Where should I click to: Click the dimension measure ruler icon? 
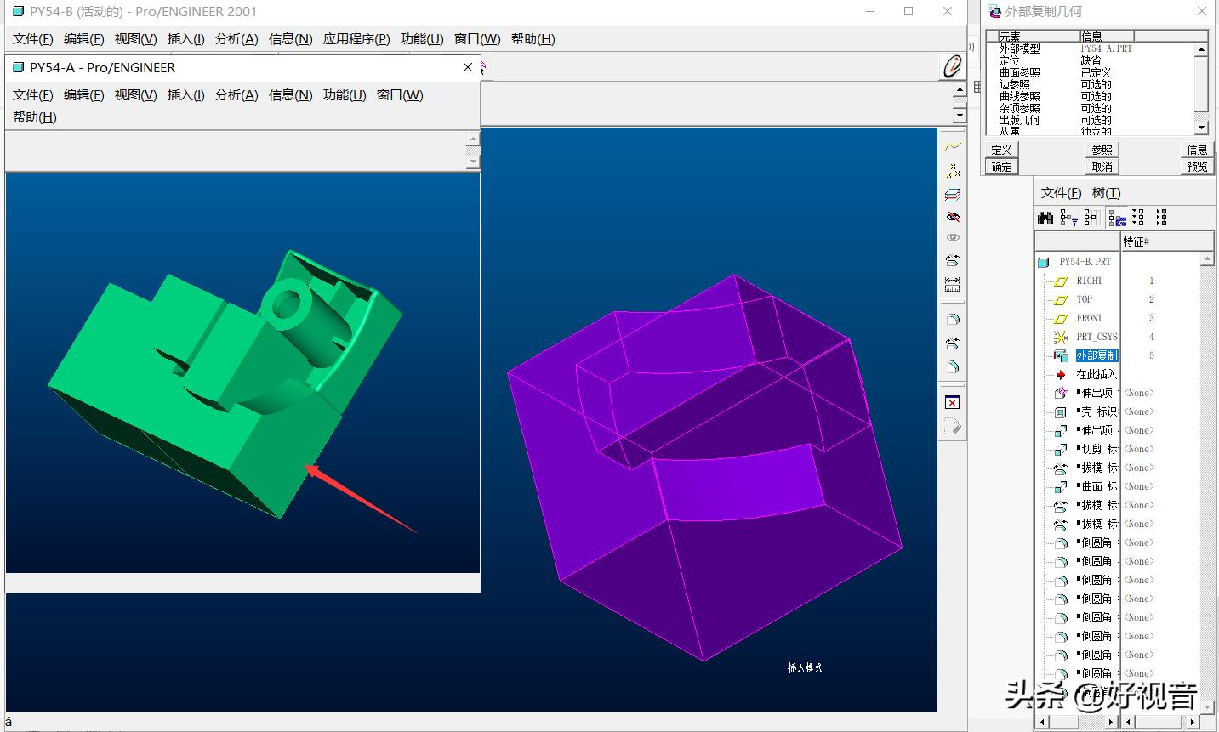tap(953, 283)
